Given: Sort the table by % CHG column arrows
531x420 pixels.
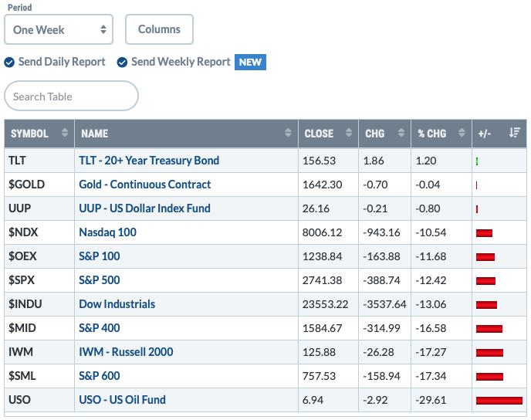Looking at the screenshot, I should coord(462,133).
